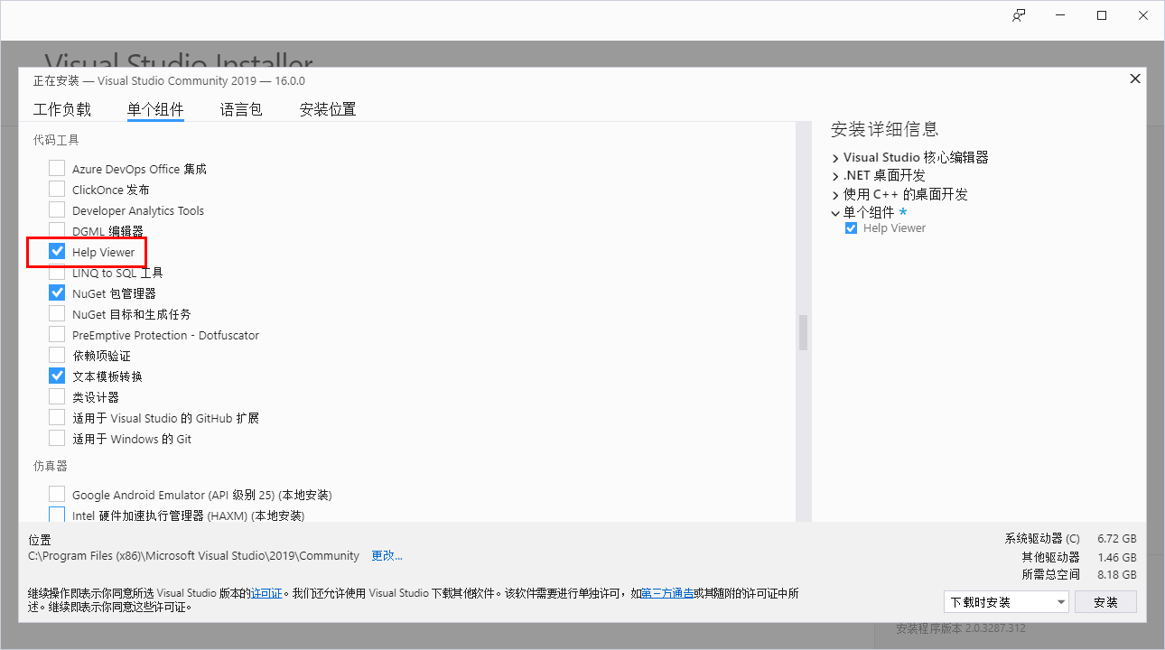The width and height of the screenshot is (1165, 650).
Task: Uncheck Help Viewer in 安装详细信息 panel
Action: (851, 228)
